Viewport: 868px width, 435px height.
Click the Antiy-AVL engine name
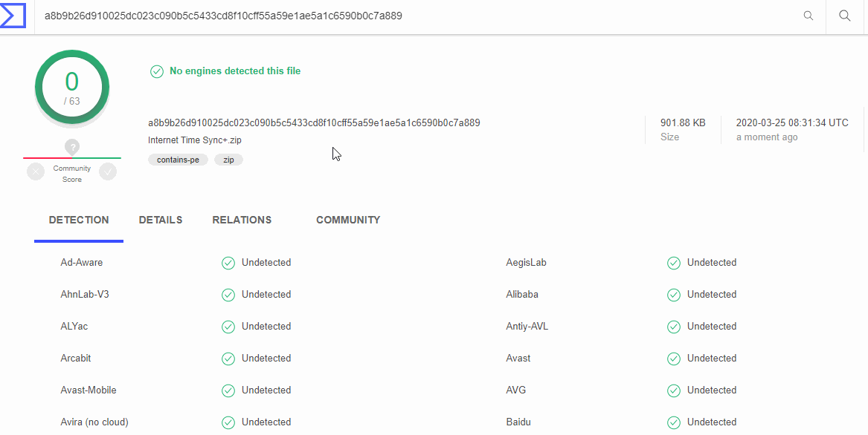[x=527, y=327]
